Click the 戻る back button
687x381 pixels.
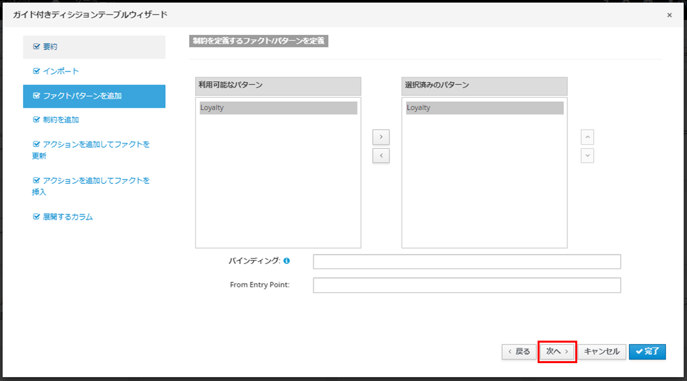519,352
